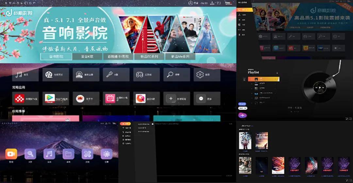Image resolution: width=353 pixels, height=183 pixels.
Task: Click the Playlist heading
Action: pyautogui.click(x=254, y=72)
